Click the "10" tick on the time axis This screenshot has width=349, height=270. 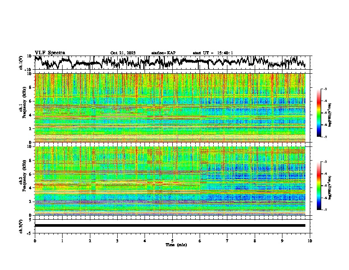pyautogui.click(x=310, y=241)
